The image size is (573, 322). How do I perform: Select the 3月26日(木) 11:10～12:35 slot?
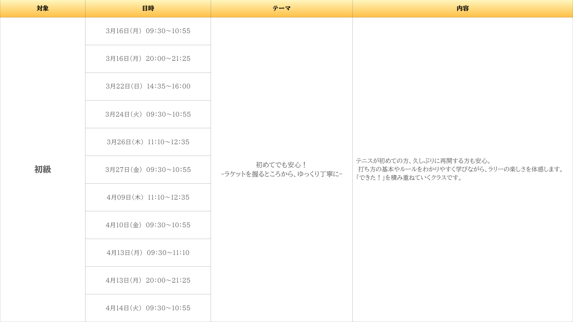point(148,142)
